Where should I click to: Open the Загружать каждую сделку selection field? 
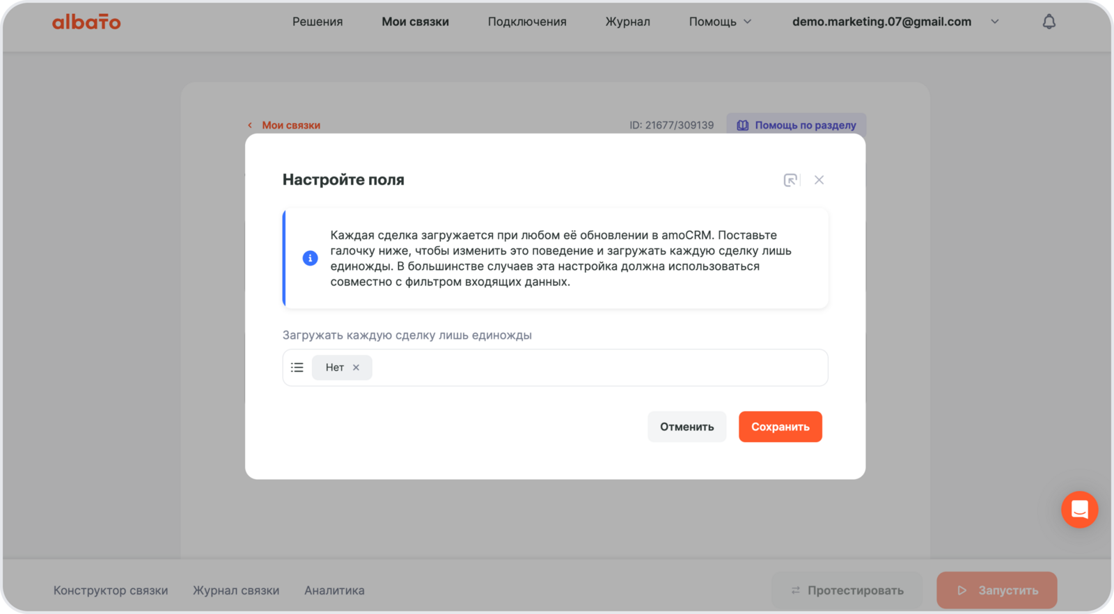(599, 368)
